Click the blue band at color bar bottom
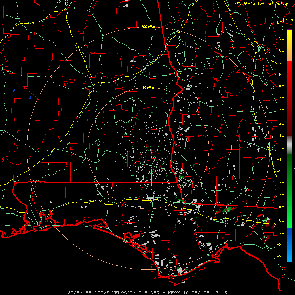Viewport: 295px width, 295px height. point(289,245)
